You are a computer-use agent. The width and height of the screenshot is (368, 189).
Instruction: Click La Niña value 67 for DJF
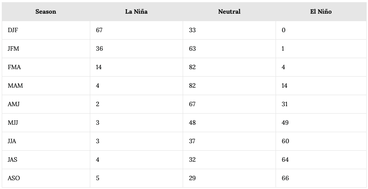99,30
